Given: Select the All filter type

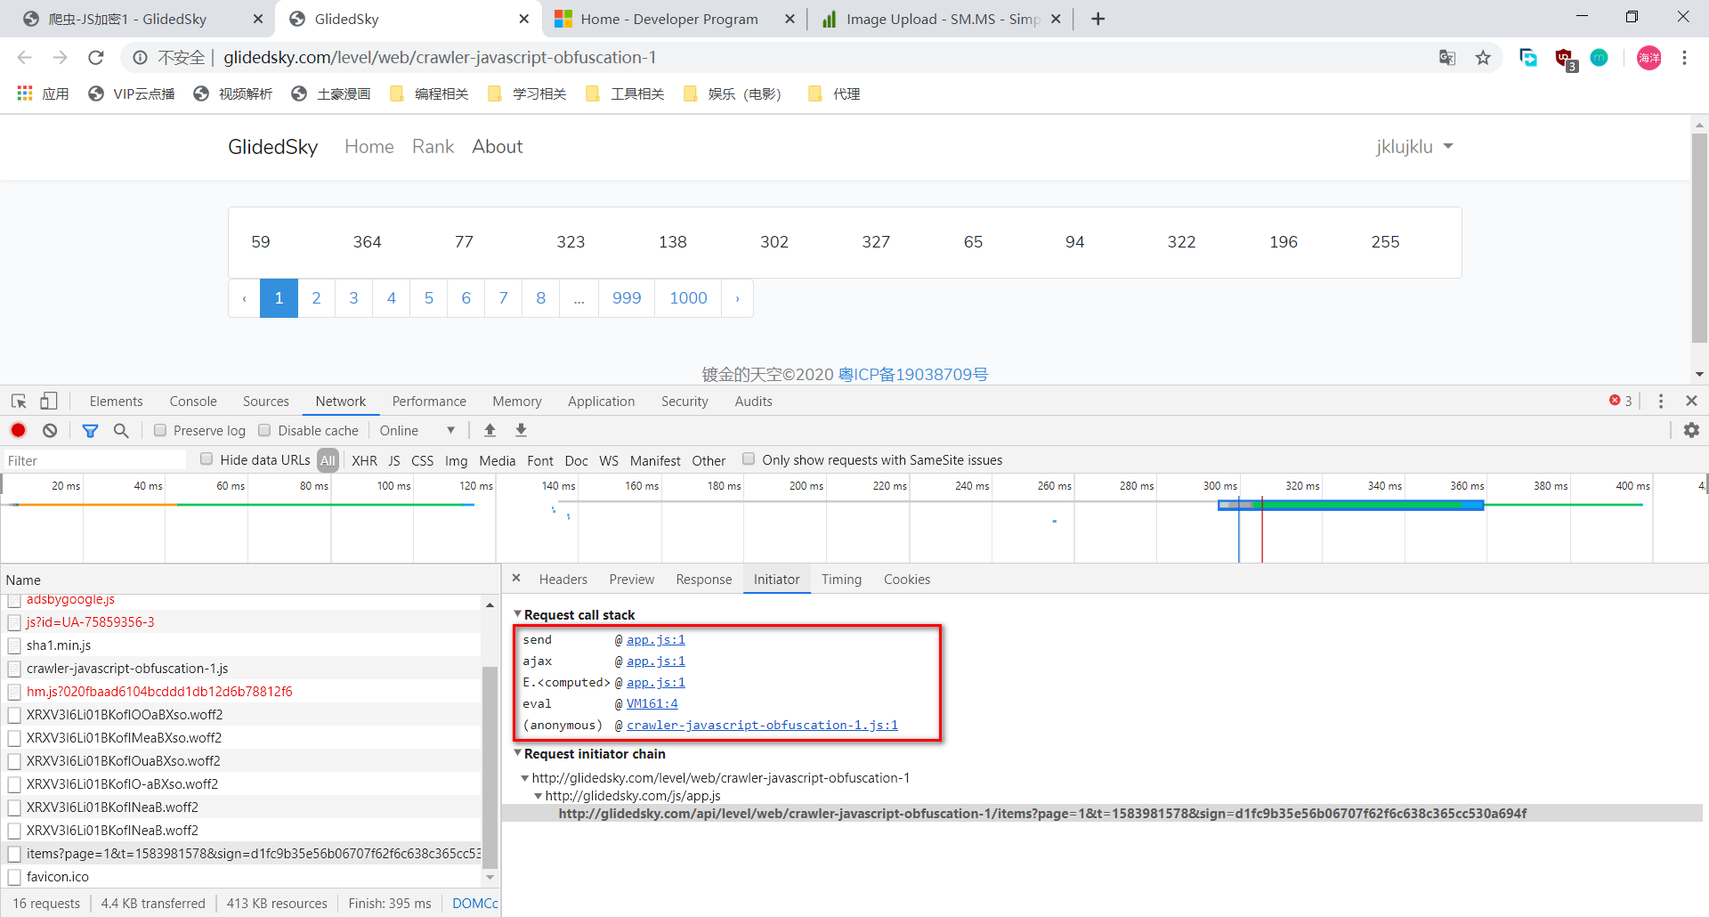Looking at the screenshot, I should click(x=328, y=460).
